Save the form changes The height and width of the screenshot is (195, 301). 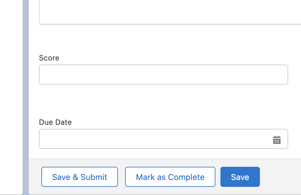tap(240, 177)
